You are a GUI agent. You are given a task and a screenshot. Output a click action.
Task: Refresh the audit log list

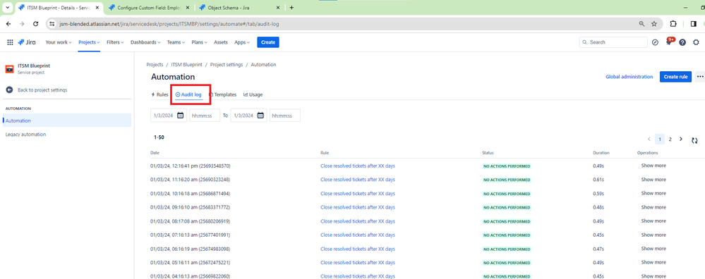[694, 140]
